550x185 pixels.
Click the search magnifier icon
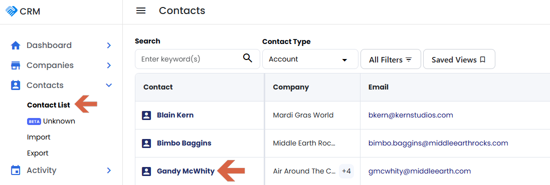[x=248, y=58]
